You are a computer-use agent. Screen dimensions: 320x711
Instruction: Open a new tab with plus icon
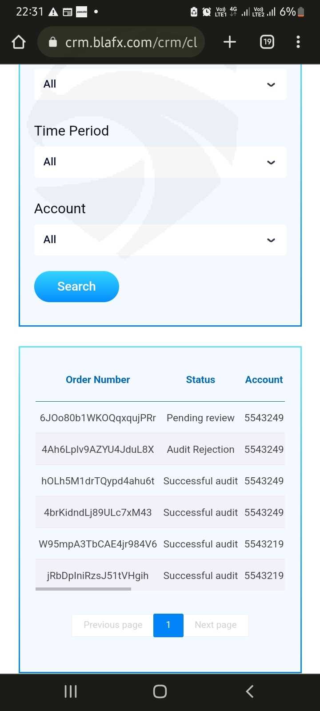229,42
